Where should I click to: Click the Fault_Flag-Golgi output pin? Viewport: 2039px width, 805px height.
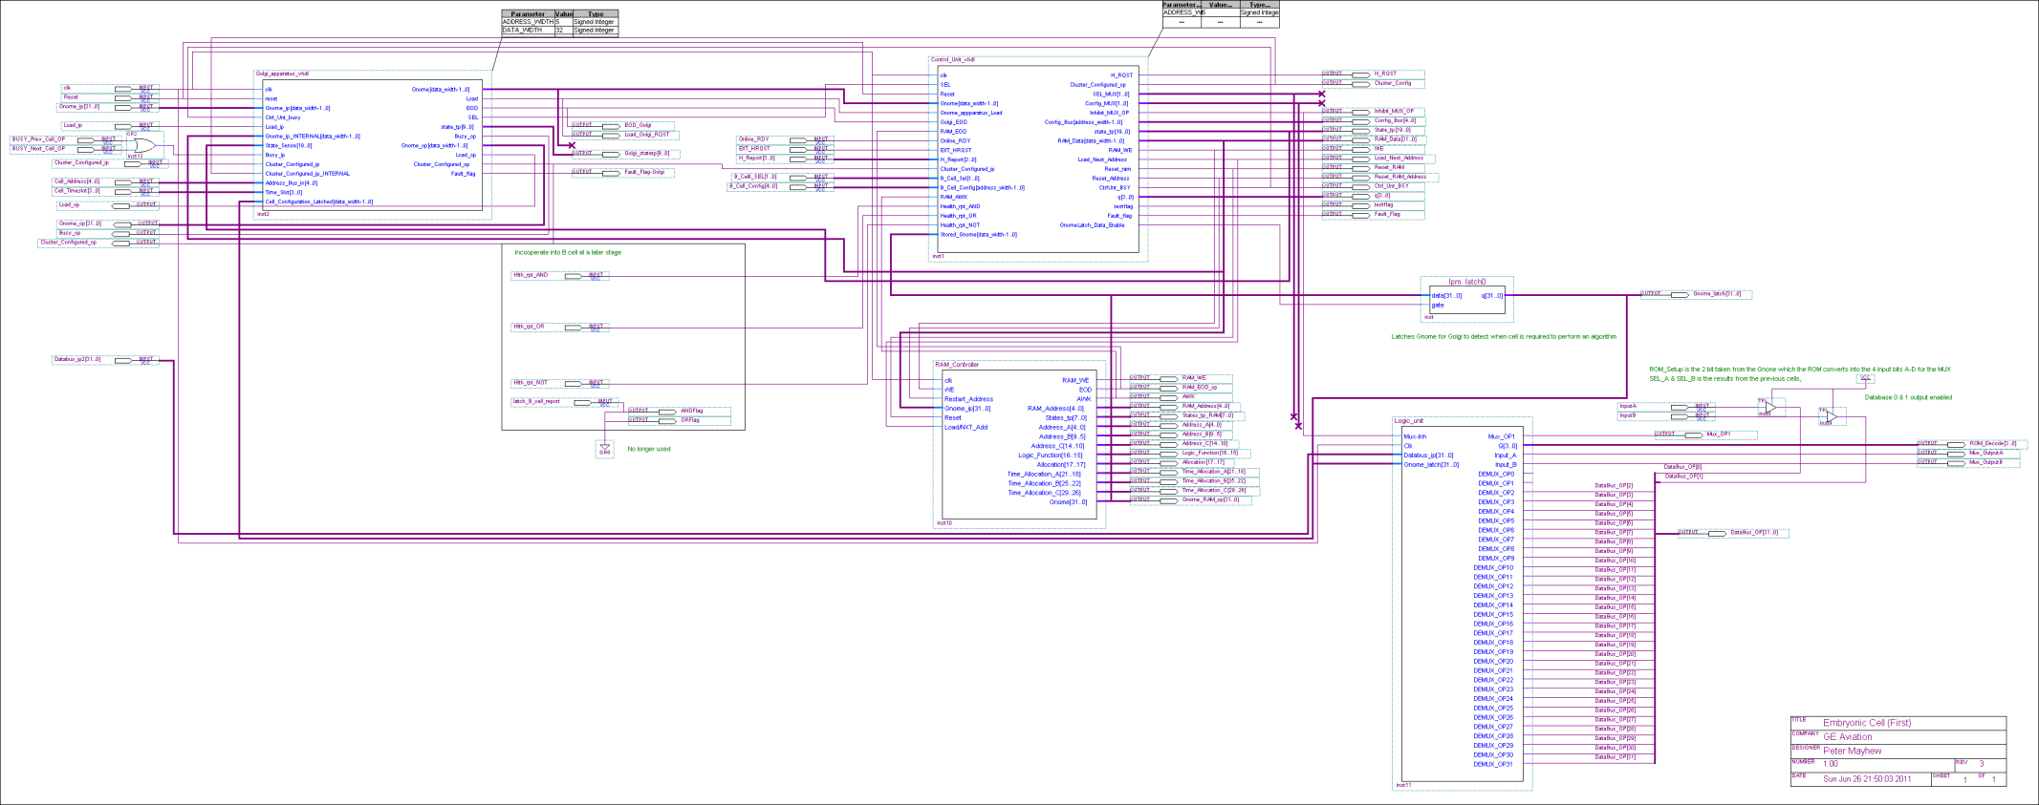pyautogui.click(x=609, y=172)
